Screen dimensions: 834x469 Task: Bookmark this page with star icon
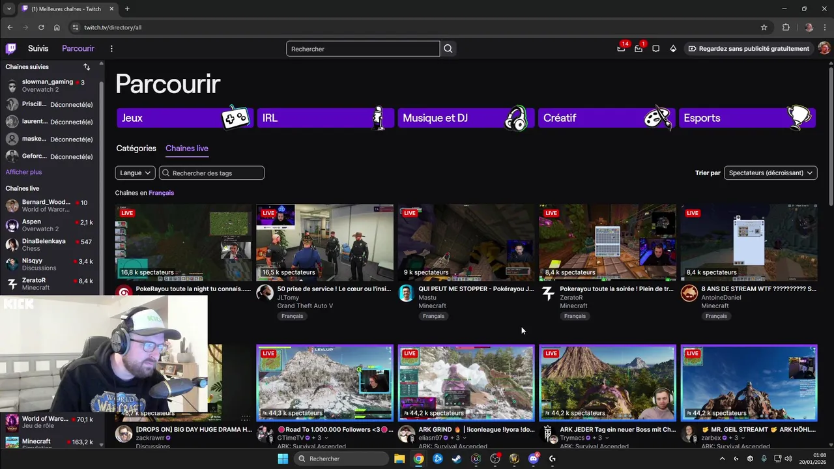[764, 27]
